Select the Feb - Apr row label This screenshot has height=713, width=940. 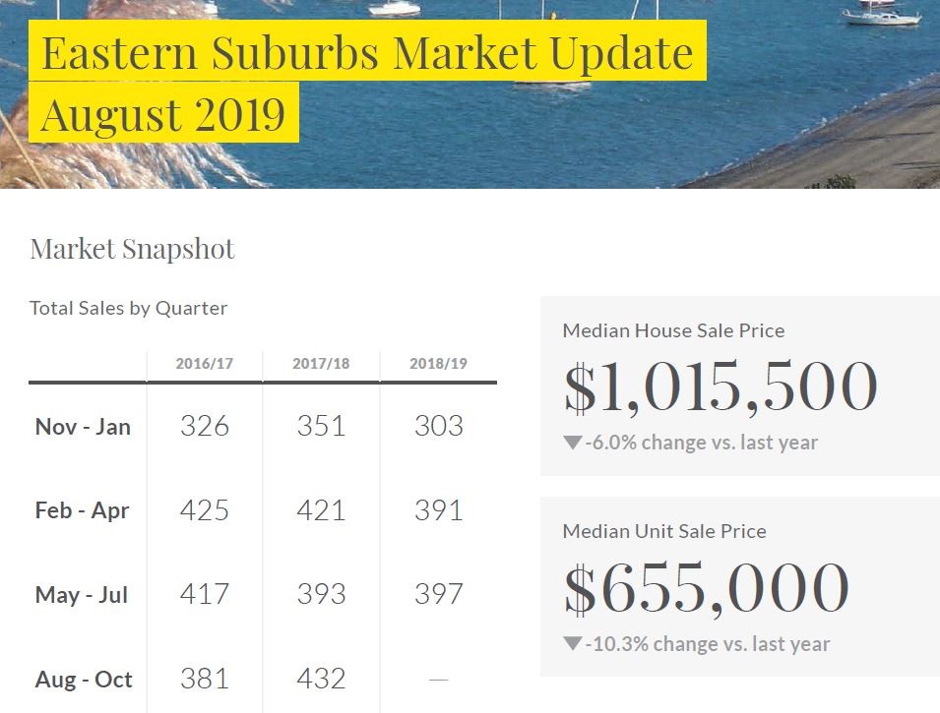tap(83, 510)
